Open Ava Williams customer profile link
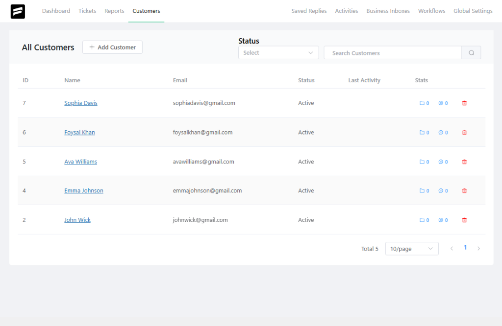The image size is (502, 326). tap(81, 162)
